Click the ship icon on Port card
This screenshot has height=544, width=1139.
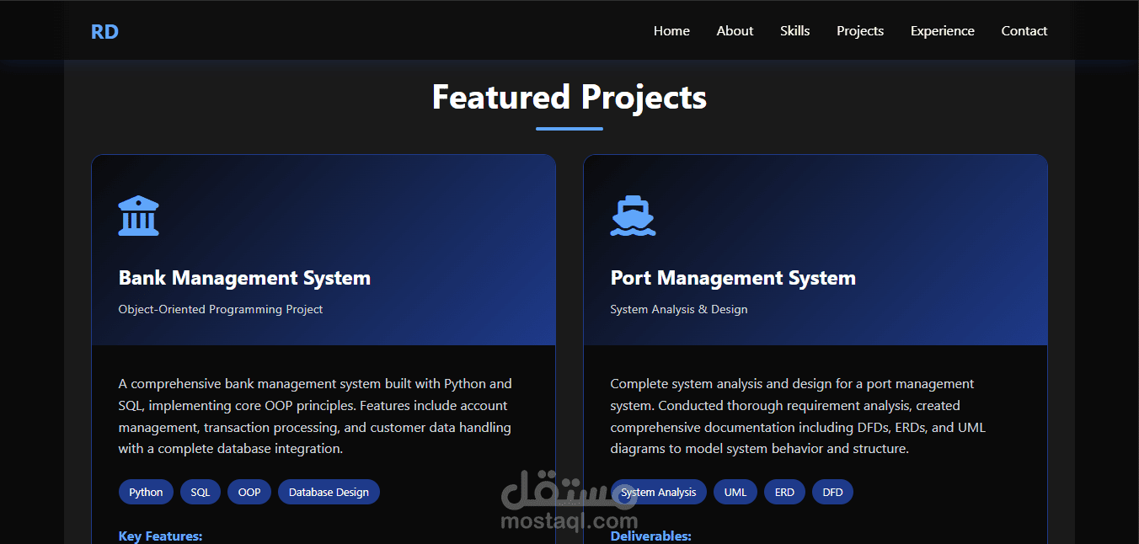[x=634, y=216]
